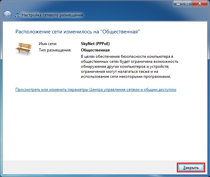Click the Имя сети: label

(48, 44)
